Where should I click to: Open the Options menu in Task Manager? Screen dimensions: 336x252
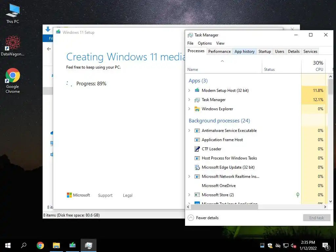pyautogui.click(x=205, y=43)
